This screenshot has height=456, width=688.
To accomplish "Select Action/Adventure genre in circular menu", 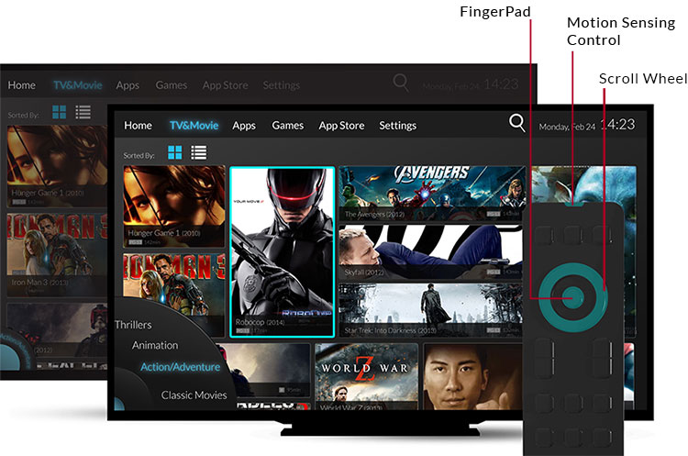I will tap(181, 367).
